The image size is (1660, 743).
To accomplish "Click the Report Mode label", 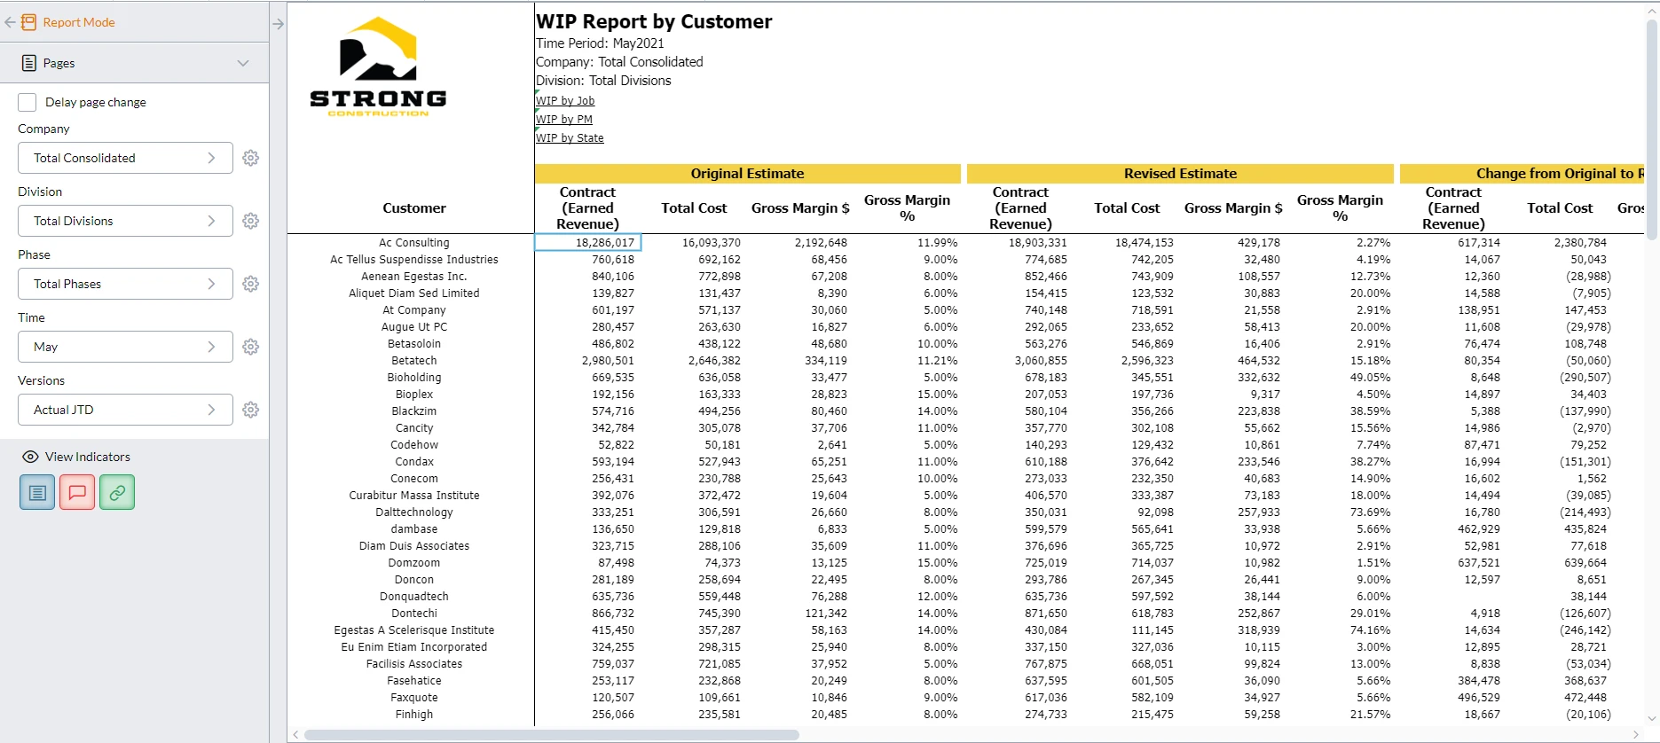I will (x=79, y=22).
